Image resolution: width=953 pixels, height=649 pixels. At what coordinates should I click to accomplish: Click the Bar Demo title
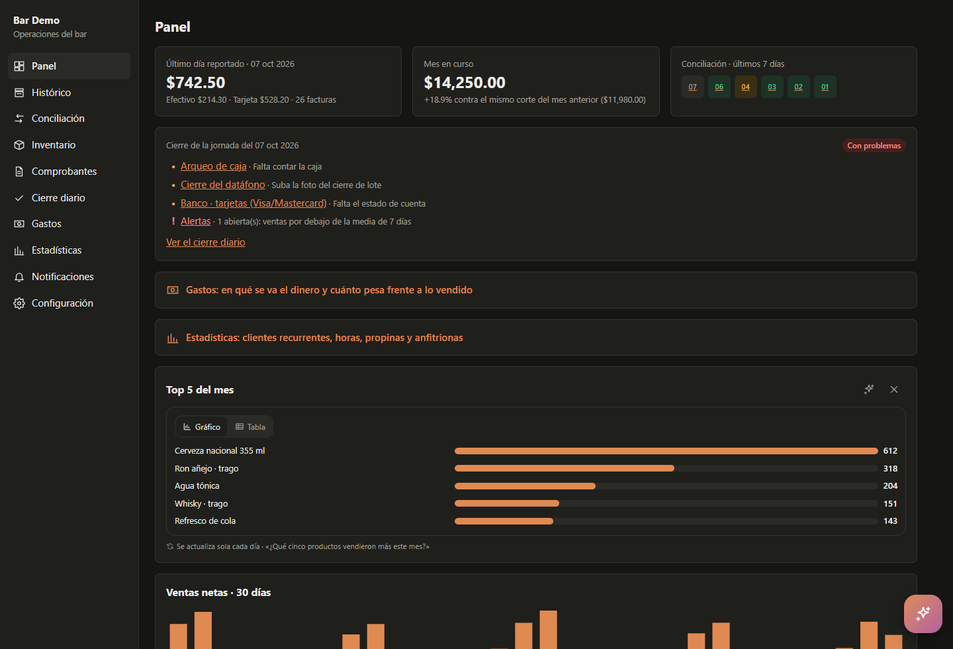(x=36, y=21)
